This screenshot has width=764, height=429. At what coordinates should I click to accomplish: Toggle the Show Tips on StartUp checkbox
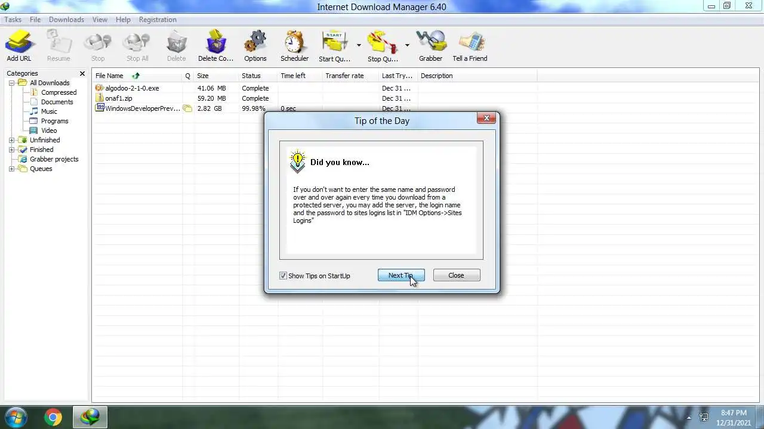point(283,276)
